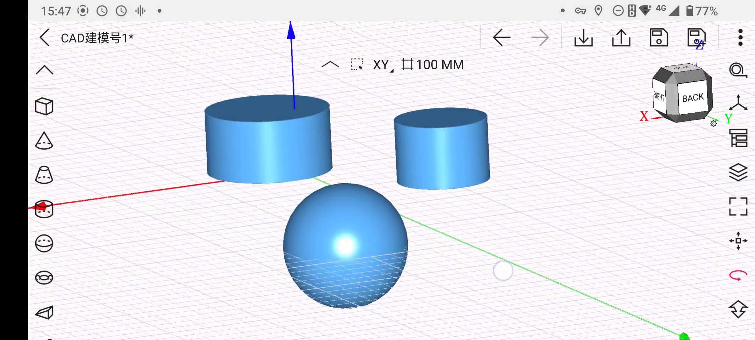Image resolution: width=755 pixels, height=340 pixels.
Task: Go back from CAD建模号1 document
Action: coord(44,38)
